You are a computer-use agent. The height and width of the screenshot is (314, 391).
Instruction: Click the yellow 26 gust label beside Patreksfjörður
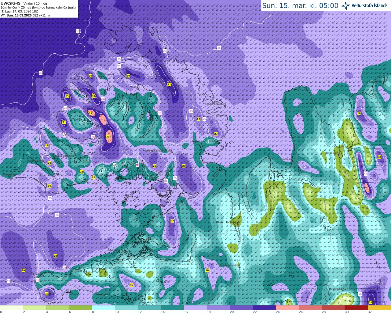tap(49, 163)
